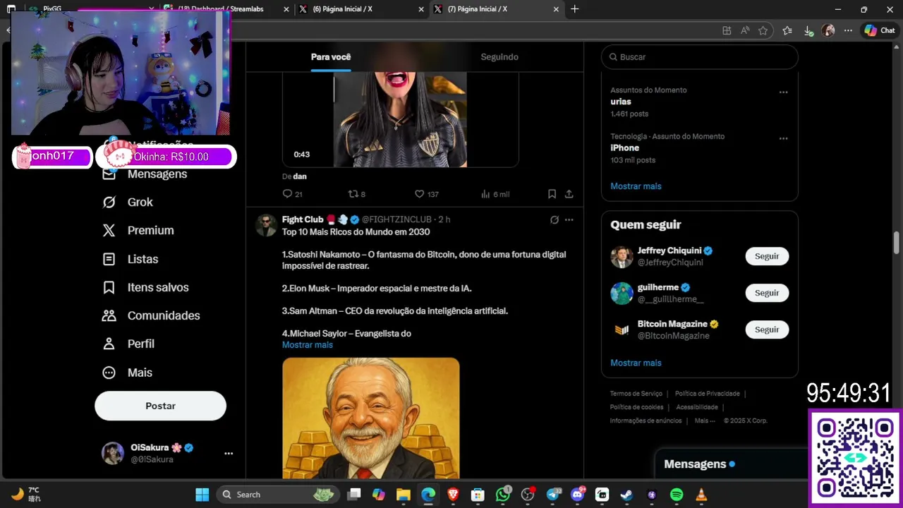Open Edge read aloud icon
This screenshot has height=508, width=903.
pos(745,30)
